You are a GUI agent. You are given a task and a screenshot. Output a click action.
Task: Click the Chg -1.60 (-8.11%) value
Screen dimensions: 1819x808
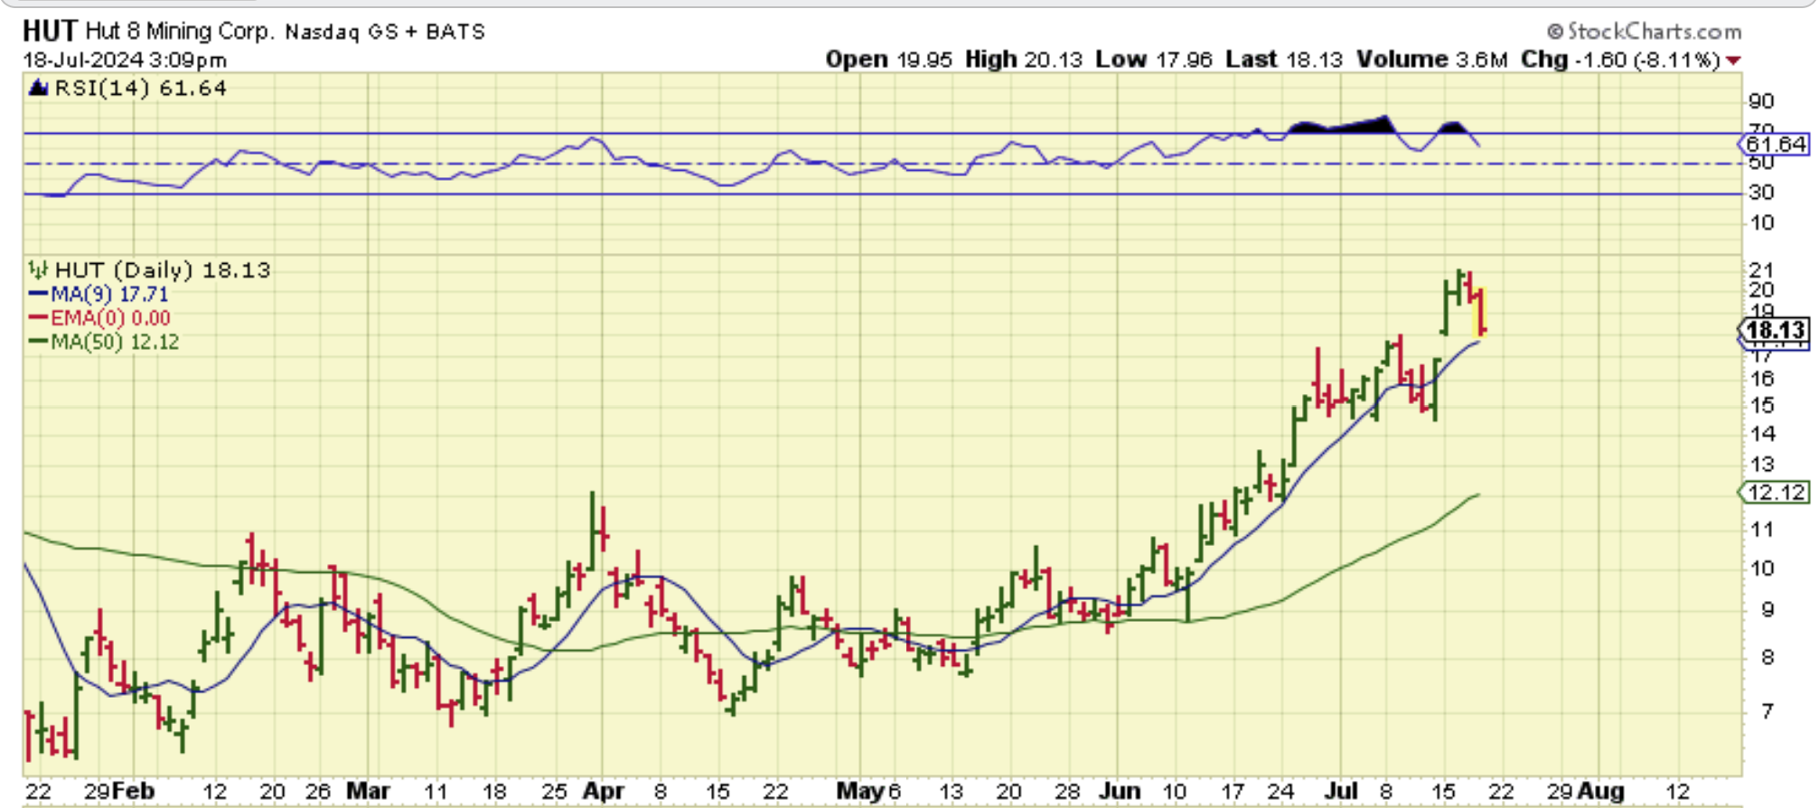[1620, 60]
